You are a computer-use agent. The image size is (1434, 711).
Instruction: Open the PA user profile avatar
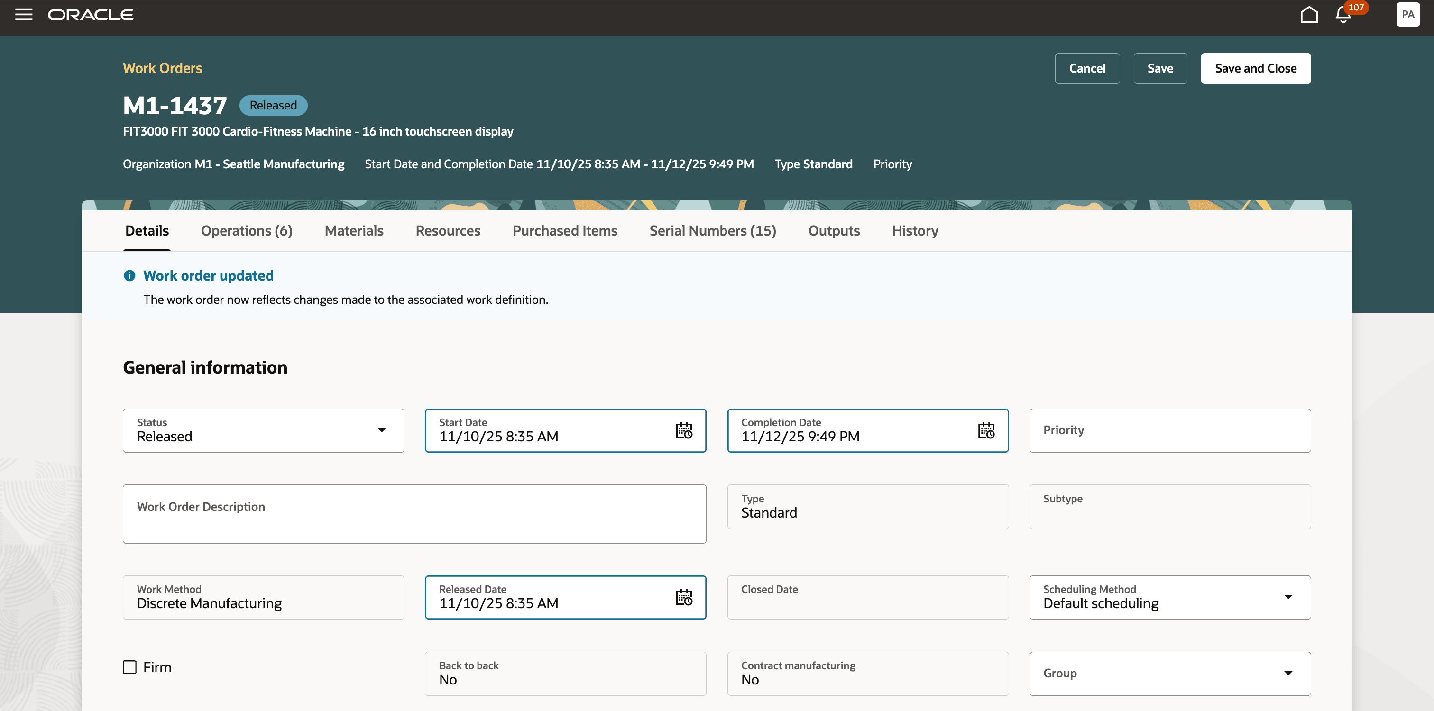(1407, 15)
